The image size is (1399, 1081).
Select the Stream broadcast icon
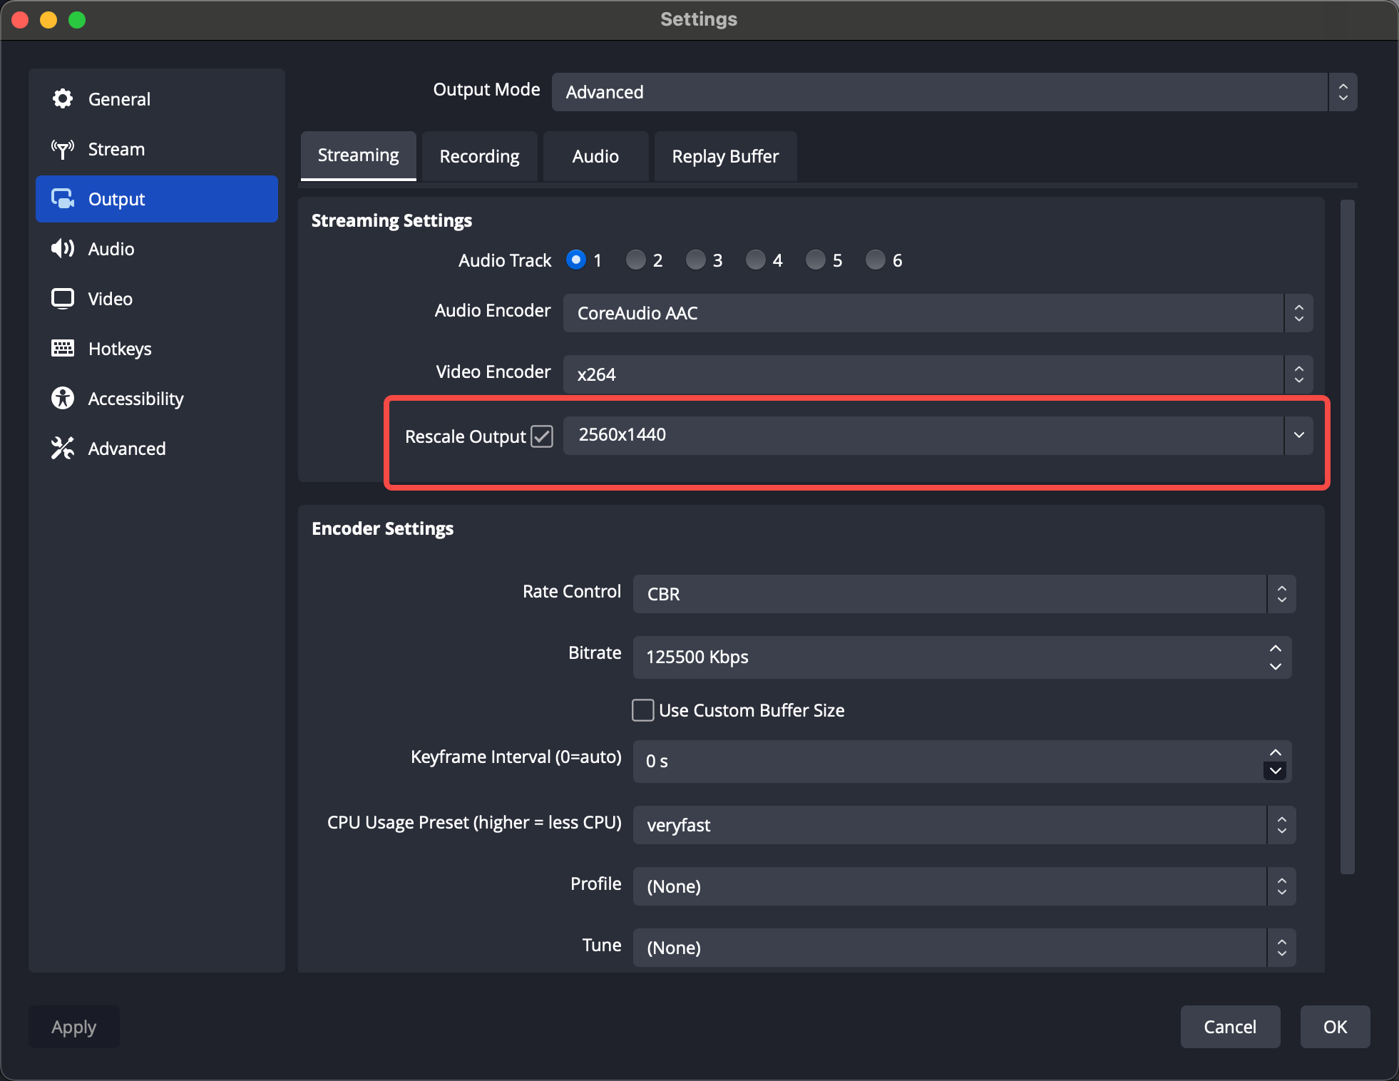pyautogui.click(x=63, y=149)
